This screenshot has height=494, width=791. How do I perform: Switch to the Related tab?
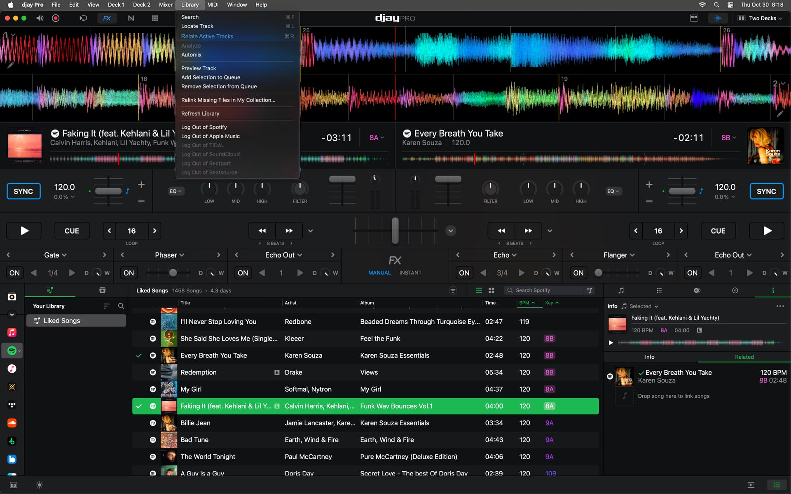[744, 357]
